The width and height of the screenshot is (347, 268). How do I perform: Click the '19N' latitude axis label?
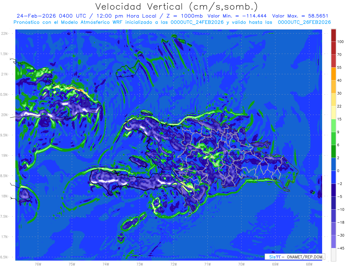pyautogui.click(x=5, y=156)
